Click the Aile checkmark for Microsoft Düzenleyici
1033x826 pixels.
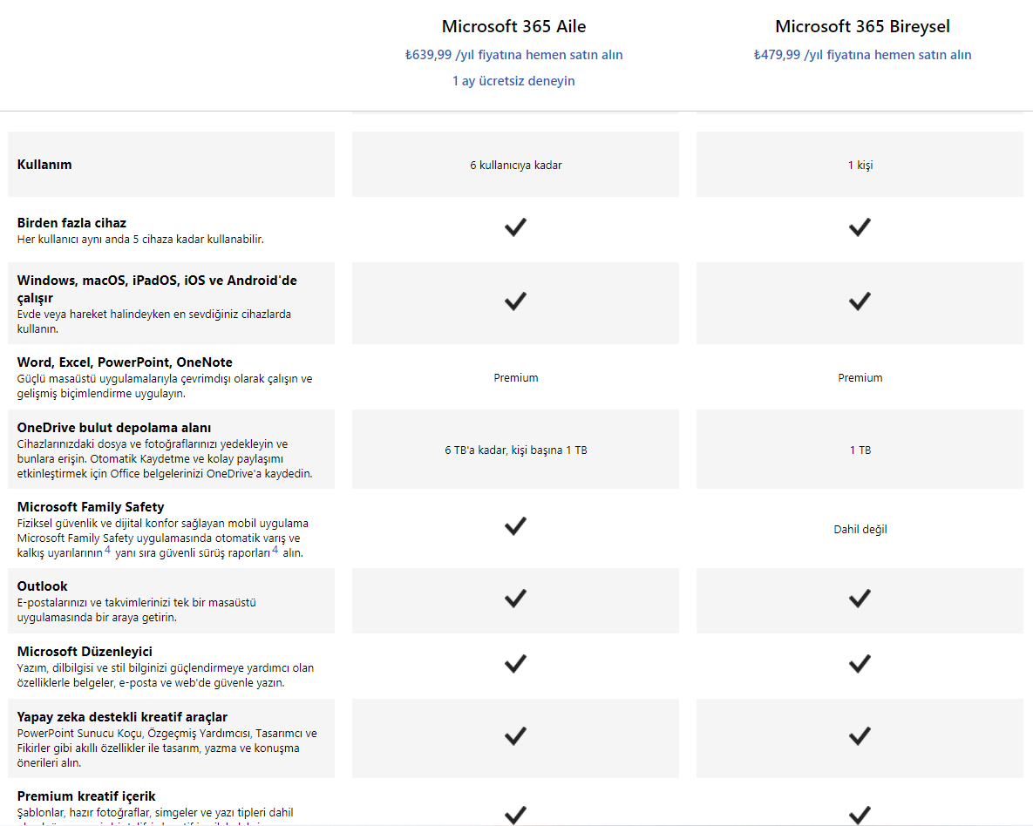coord(515,664)
